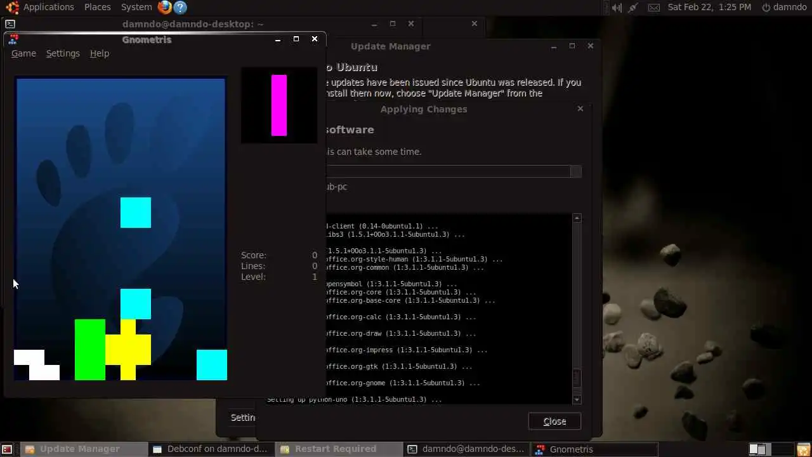
Task: Close the Gnometris window
Action: 315,39
